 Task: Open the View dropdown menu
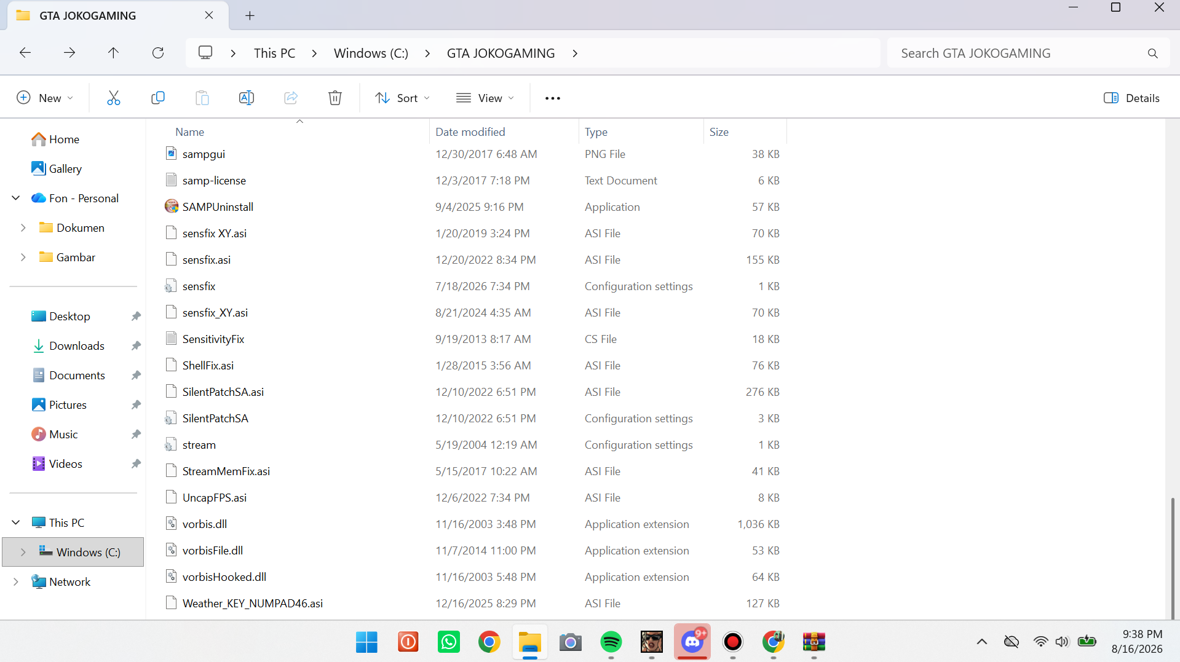(485, 98)
